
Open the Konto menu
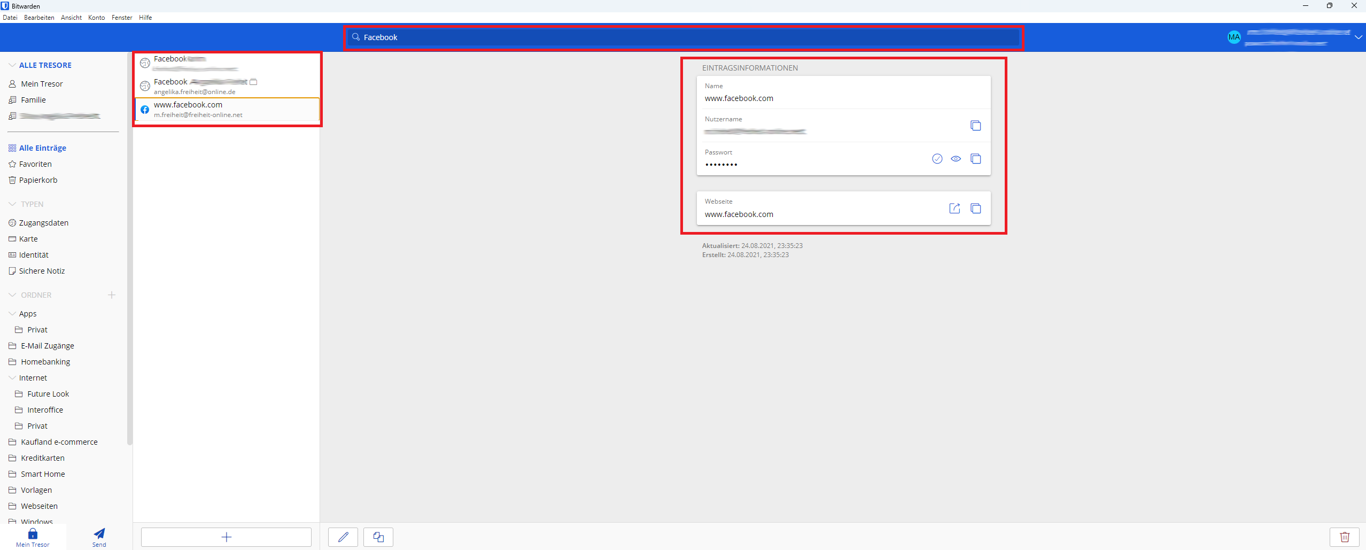[96, 18]
